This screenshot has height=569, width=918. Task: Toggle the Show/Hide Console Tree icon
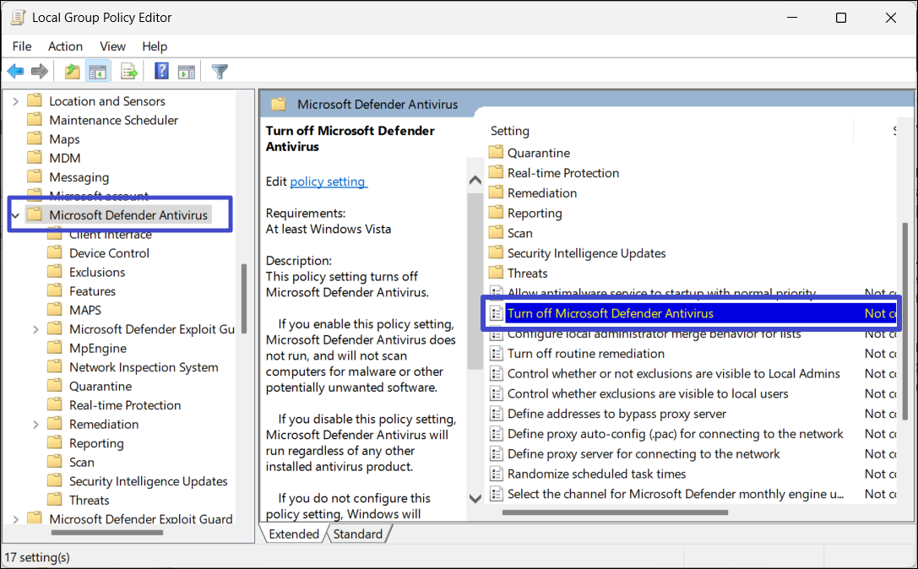click(x=98, y=72)
